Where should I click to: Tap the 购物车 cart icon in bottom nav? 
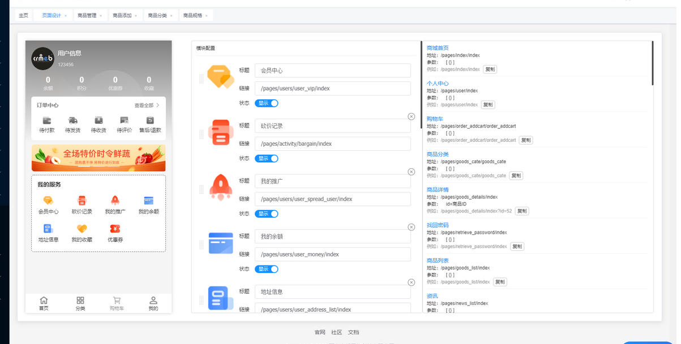[x=117, y=301]
